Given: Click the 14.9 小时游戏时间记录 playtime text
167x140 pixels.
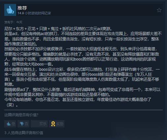Looking at the screenshot, I should (34, 13).
